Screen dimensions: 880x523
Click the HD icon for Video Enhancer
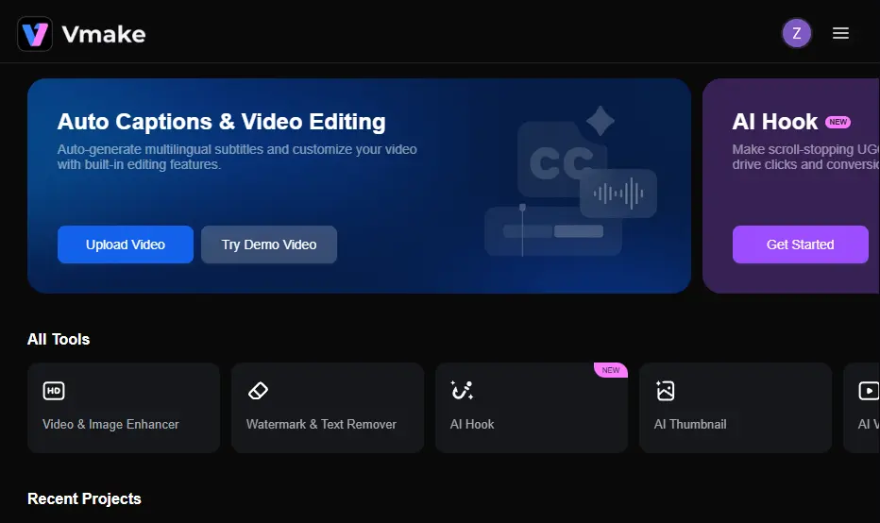[x=54, y=391]
